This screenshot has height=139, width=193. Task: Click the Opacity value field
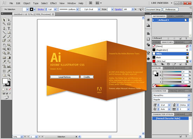pos(127,9)
